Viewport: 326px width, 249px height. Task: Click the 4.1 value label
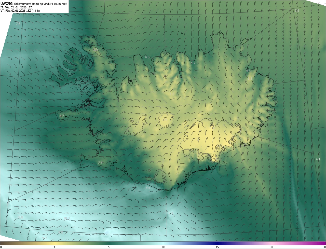coord(318,159)
